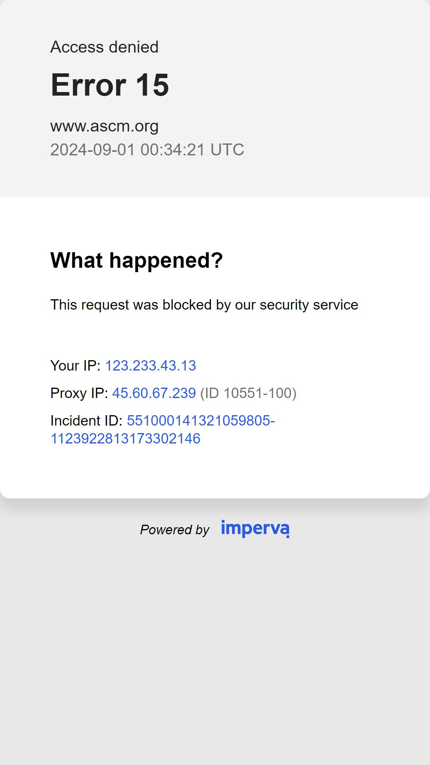Click the Your IP label
This screenshot has width=430, height=765.
76,366
